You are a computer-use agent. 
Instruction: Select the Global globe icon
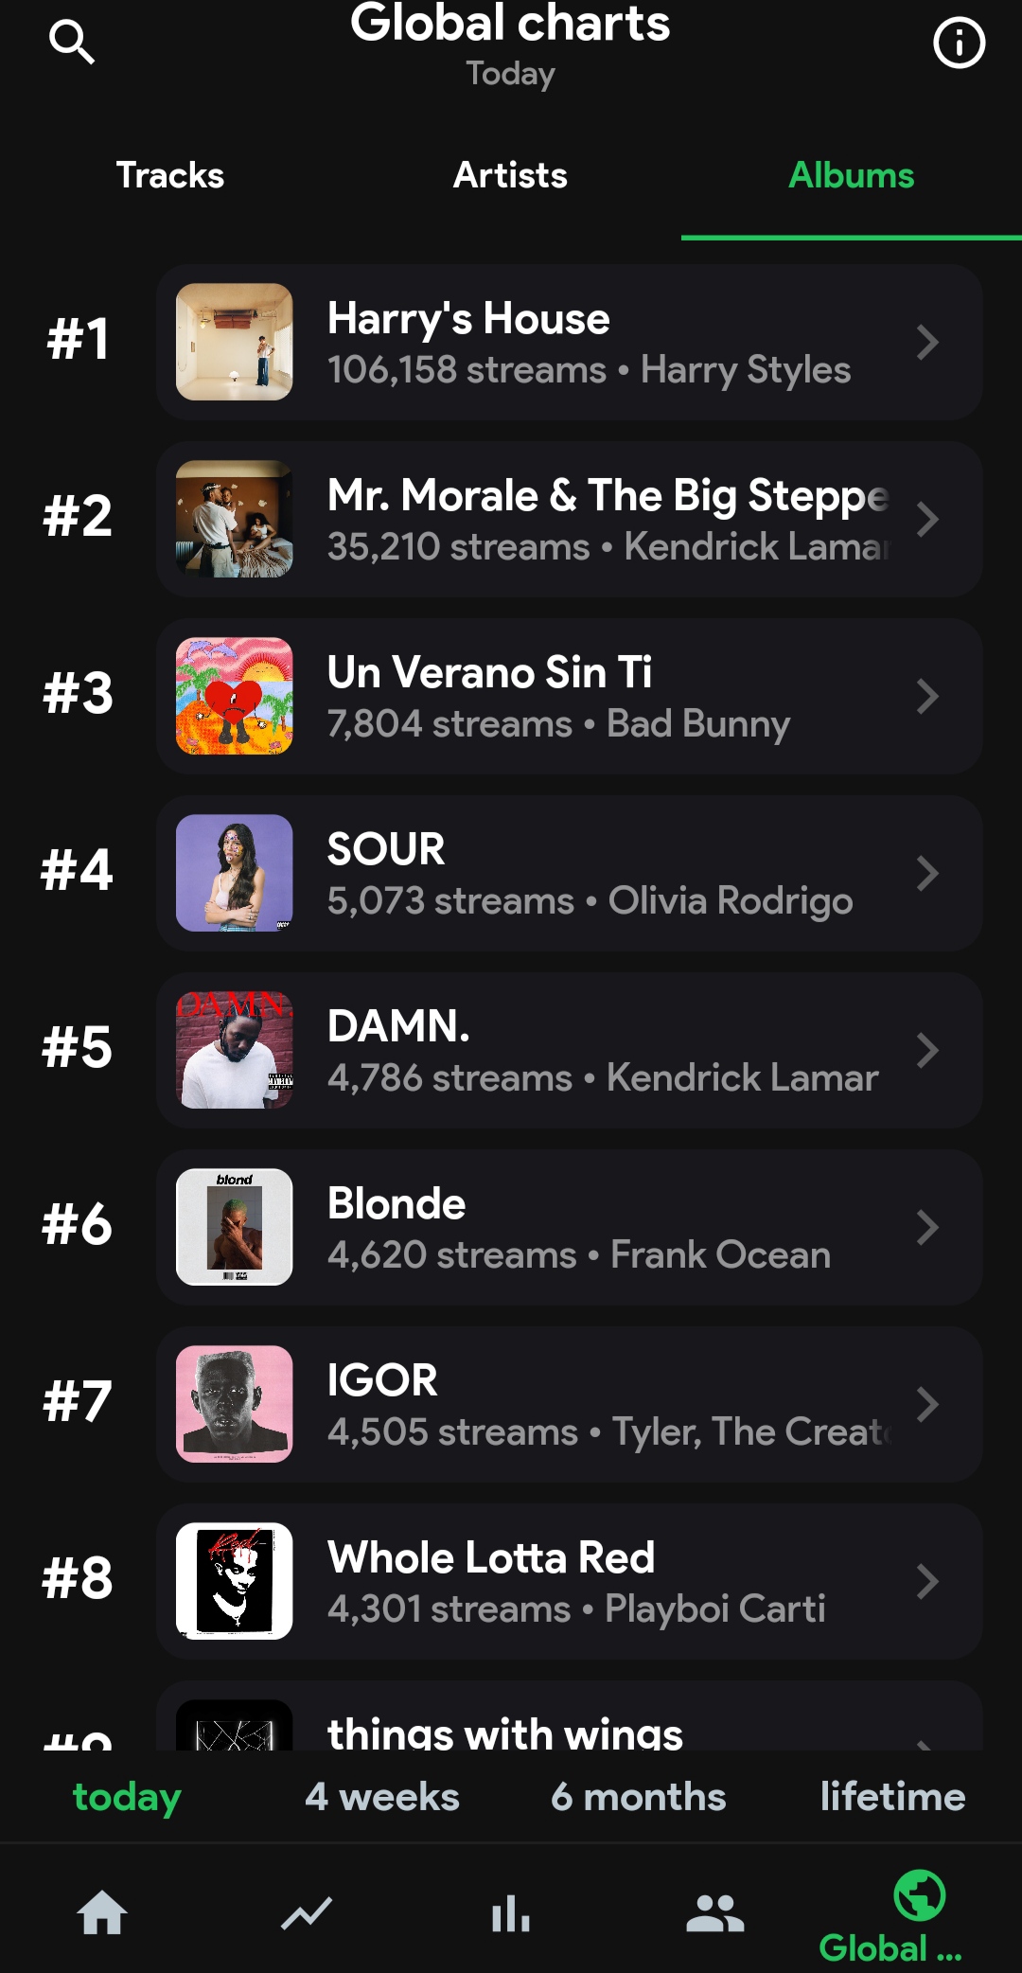[x=919, y=1896]
